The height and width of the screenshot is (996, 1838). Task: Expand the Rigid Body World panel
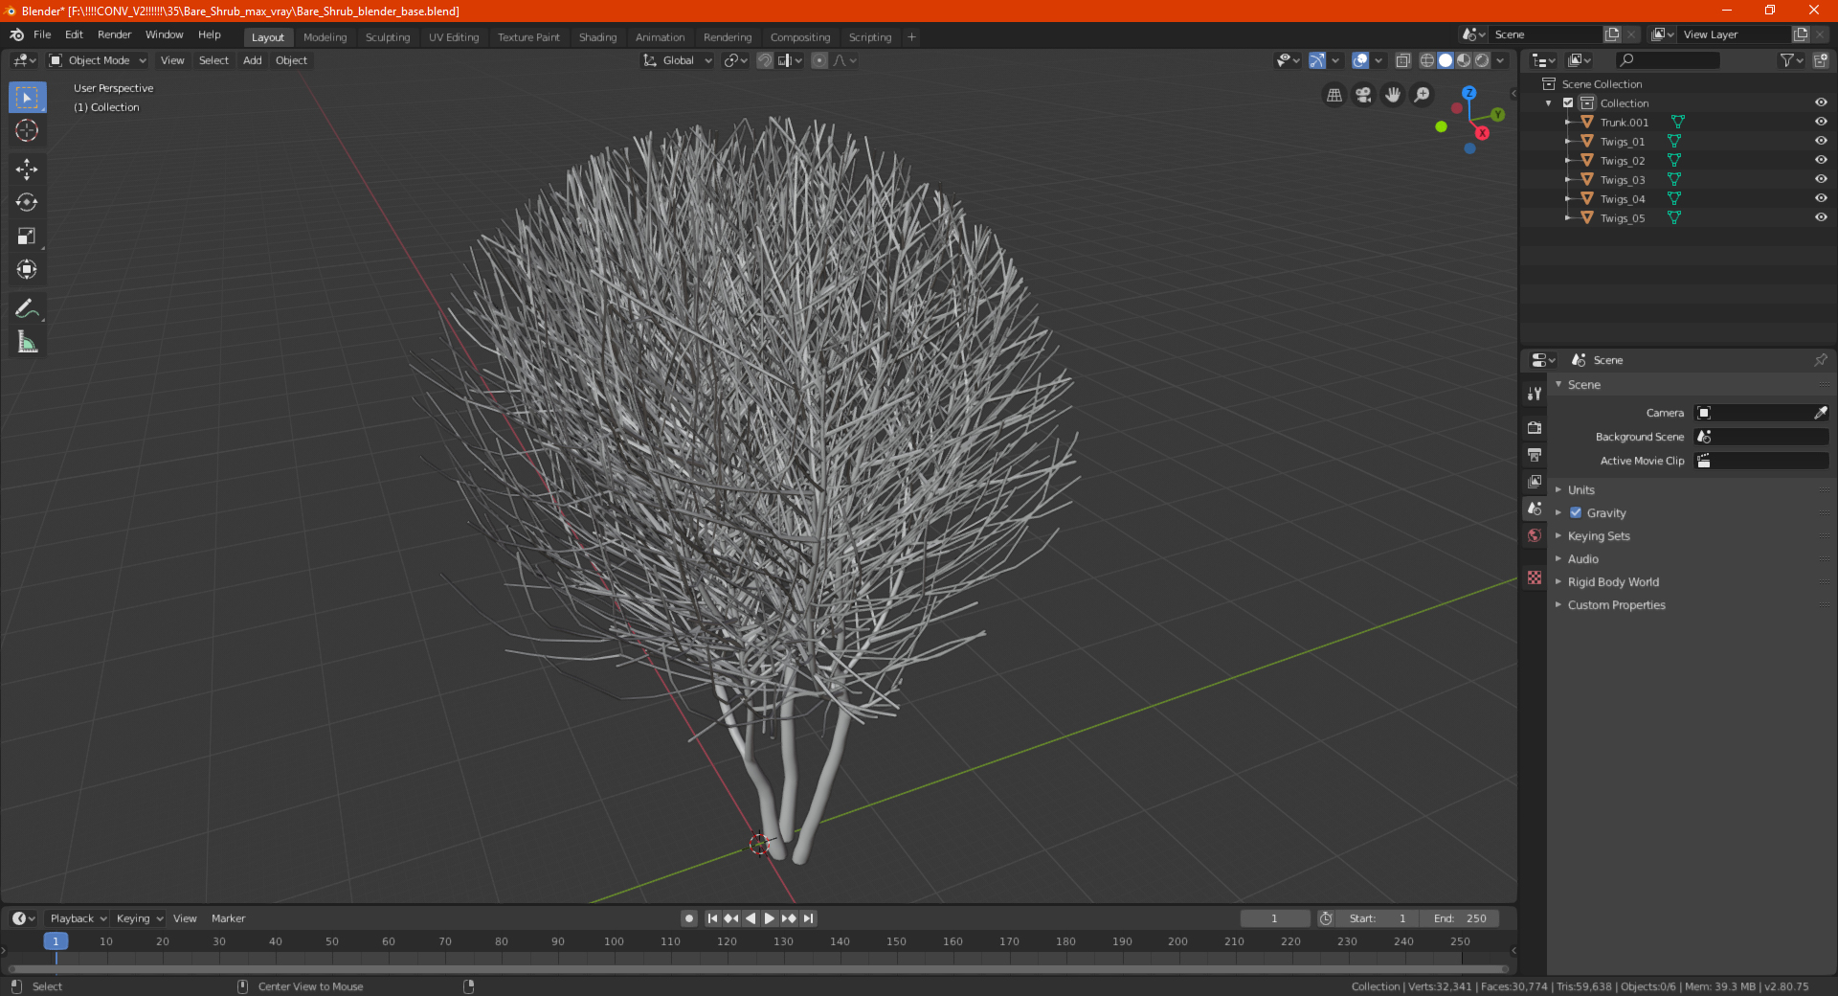point(1613,581)
